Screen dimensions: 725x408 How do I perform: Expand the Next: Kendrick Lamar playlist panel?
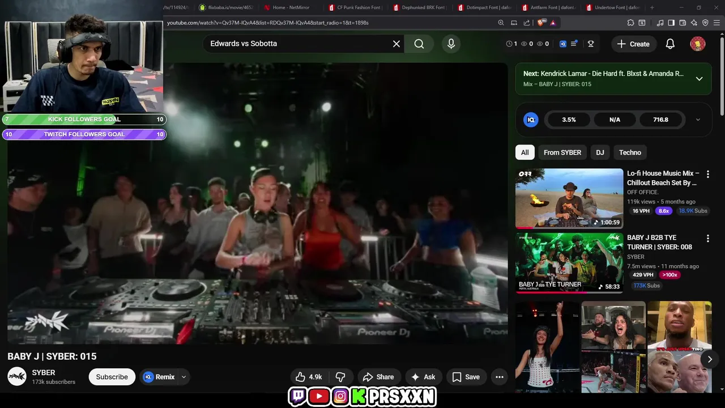click(699, 79)
